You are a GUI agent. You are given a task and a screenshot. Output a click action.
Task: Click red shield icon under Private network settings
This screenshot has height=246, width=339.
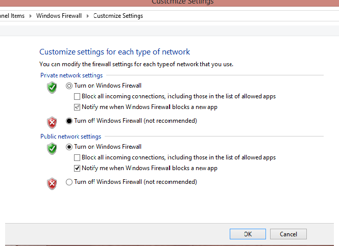point(52,122)
